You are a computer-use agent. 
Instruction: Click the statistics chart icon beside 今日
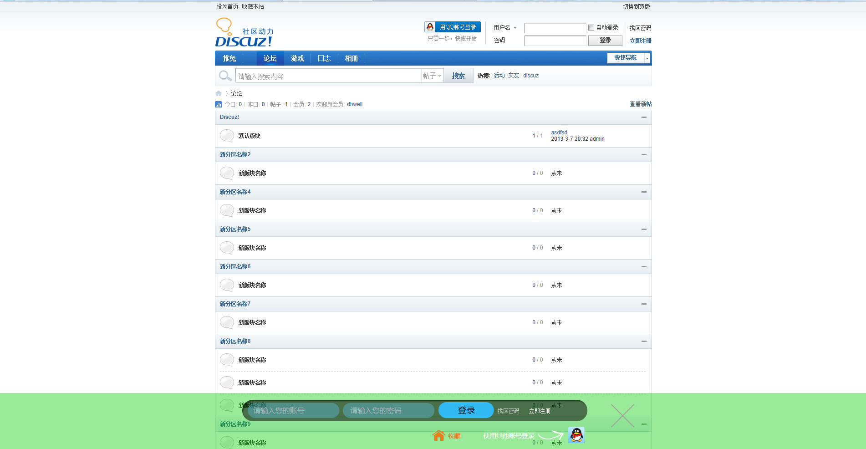(219, 104)
